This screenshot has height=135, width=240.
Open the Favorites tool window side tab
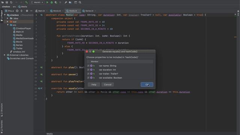[x=1, y=127]
